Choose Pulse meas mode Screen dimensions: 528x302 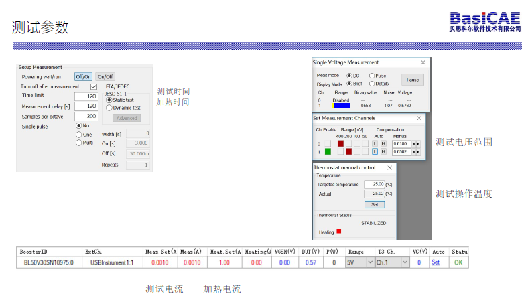tap(372, 76)
